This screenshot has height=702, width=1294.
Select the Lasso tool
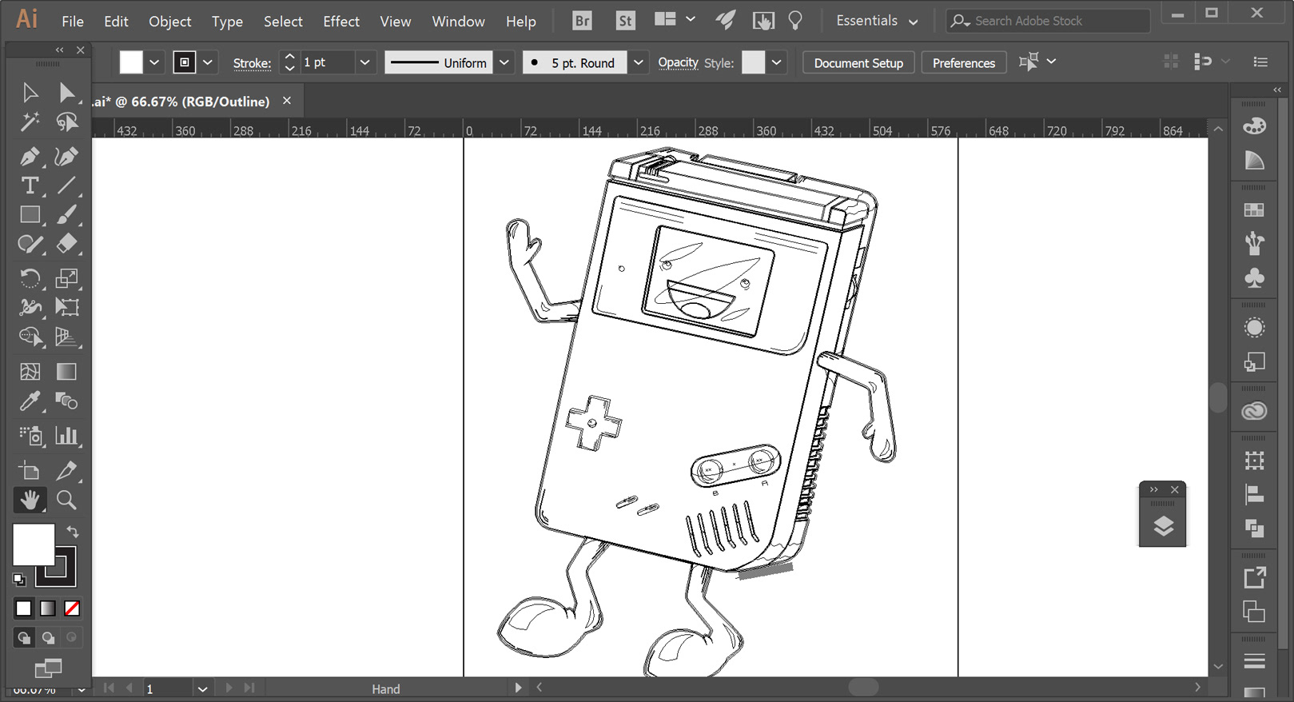coord(67,122)
